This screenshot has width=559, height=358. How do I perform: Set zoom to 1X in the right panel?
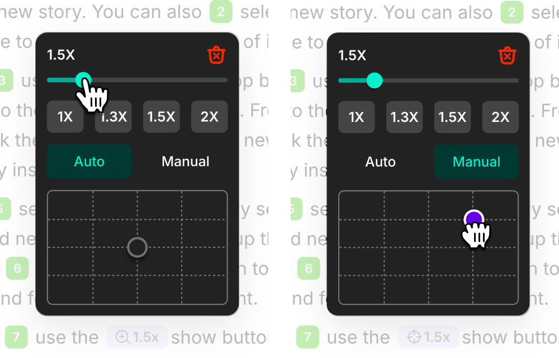pos(357,117)
